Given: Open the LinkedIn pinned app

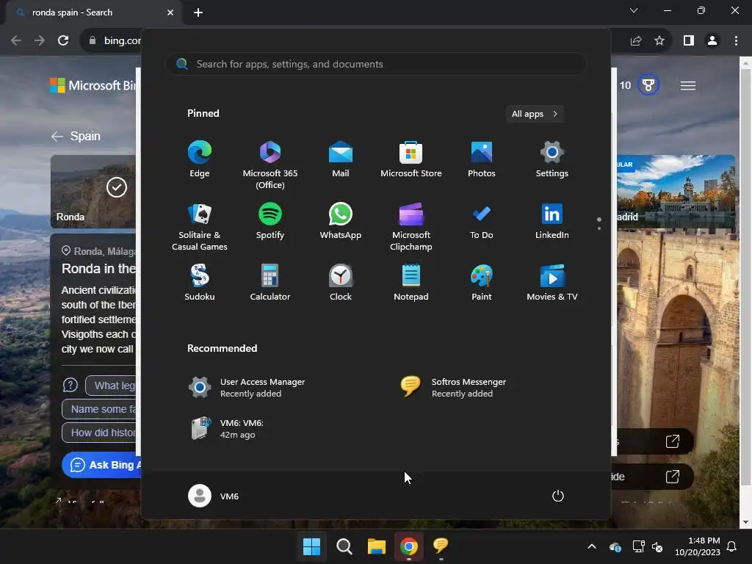Looking at the screenshot, I should tap(552, 221).
